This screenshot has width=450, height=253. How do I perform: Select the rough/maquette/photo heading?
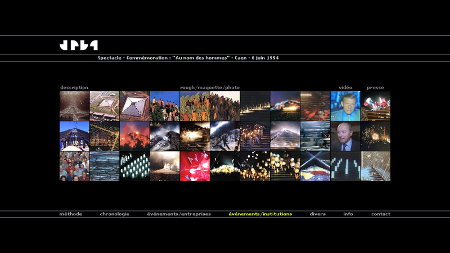coord(210,88)
